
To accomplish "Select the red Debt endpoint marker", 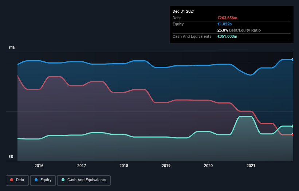I will (x=293, y=135).
